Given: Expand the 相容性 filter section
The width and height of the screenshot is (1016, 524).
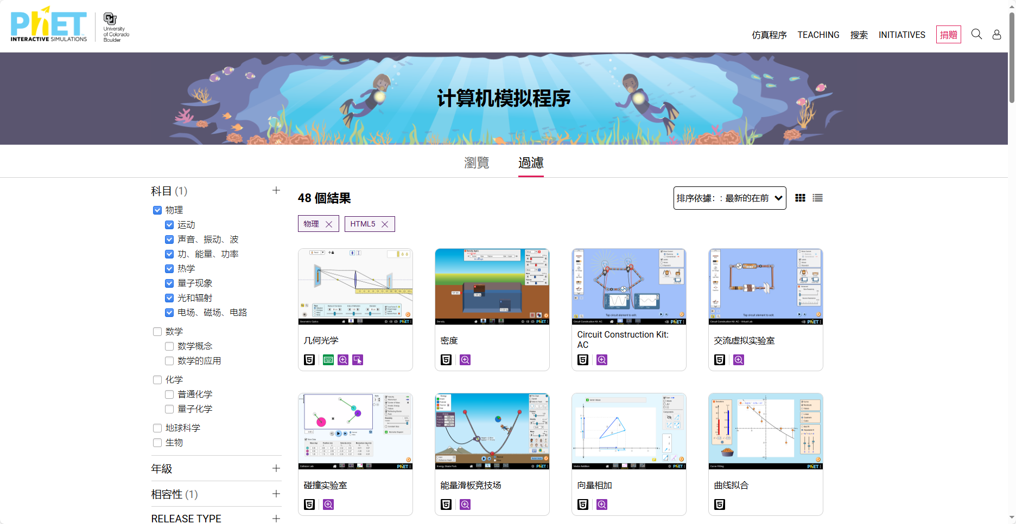Looking at the screenshot, I should pos(276,494).
